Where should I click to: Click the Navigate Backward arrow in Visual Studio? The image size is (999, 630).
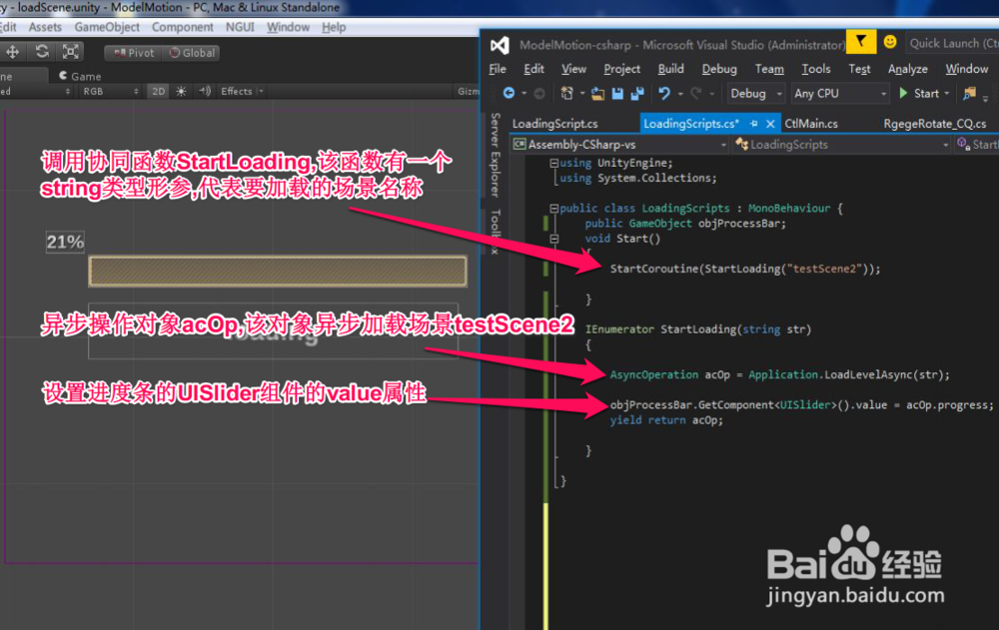508,93
